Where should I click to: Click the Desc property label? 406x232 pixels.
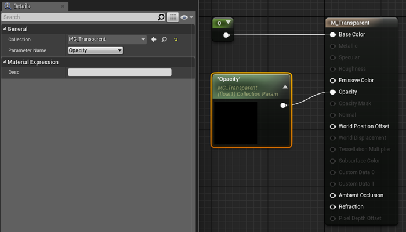14,72
